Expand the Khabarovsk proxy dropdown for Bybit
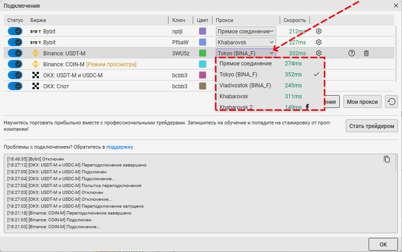Viewport: 402px width, 252px height. pos(246,42)
